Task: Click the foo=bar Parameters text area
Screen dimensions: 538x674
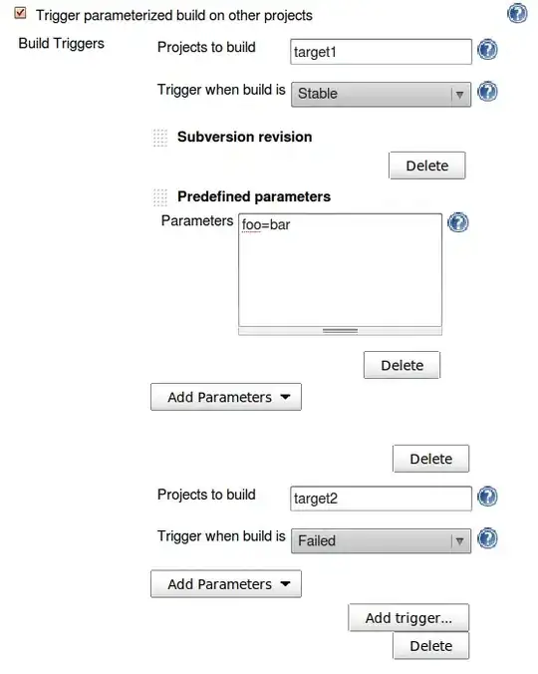Action: (340, 270)
